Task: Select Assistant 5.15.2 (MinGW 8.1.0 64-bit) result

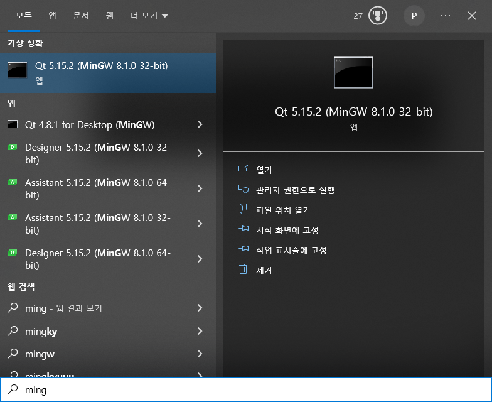Action: click(108, 188)
